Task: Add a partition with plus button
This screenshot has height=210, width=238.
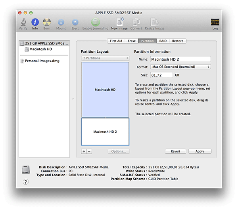Action: [84, 151]
